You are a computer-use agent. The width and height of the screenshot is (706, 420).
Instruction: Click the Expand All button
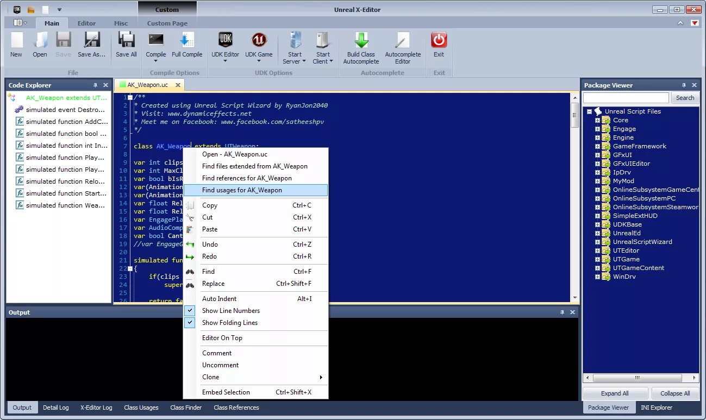(x=615, y=393)
